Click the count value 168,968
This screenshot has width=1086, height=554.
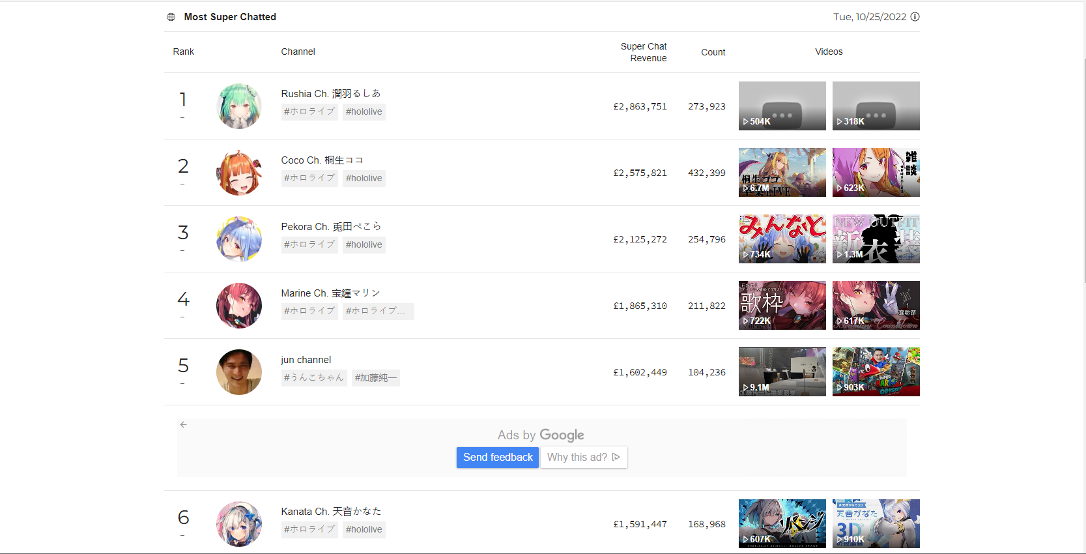707,524
